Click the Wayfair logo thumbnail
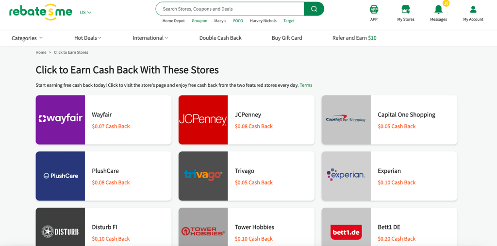This screenshot has width=497, height=246. click(60, 120)
